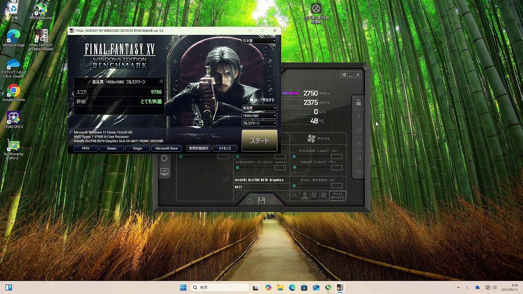Click the taskbar search box
This screenshot has height=294, width=523.
(x=220, y=287)
